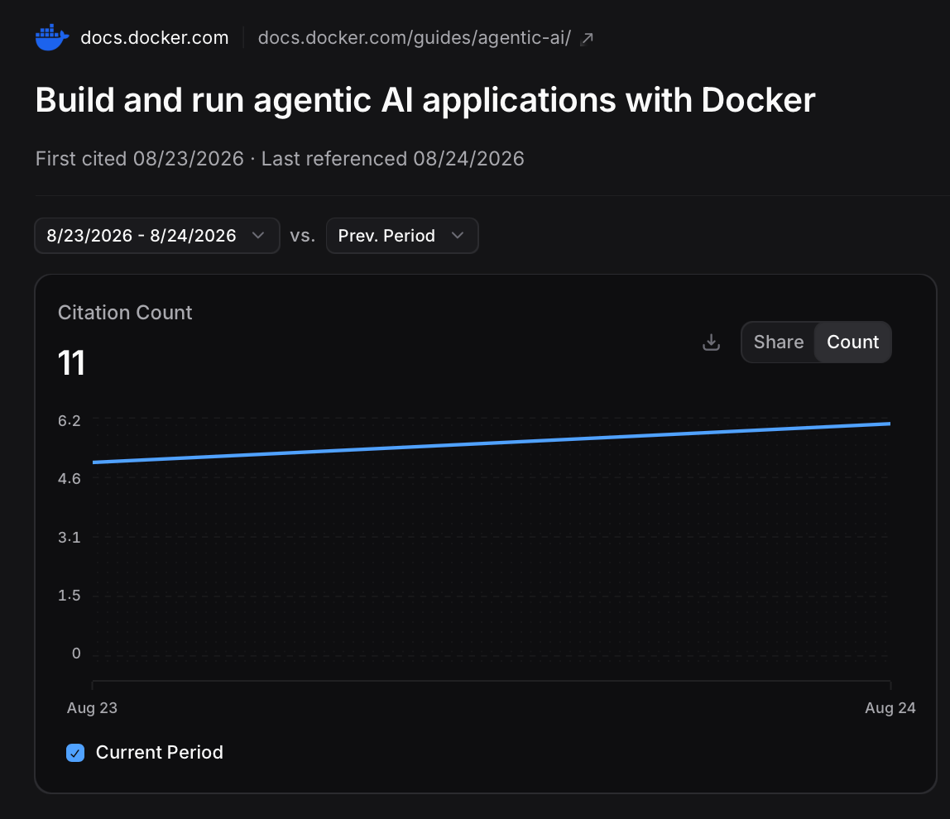Open the 8/23/2026 - 8/24/2026 date range dropdown
Screen dimensions: 950x819
157,236
